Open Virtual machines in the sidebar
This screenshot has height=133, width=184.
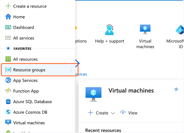point(29,123)
